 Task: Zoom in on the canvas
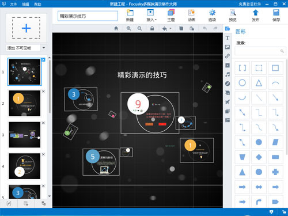[128, 28]
